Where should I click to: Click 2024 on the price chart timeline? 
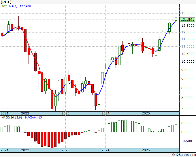(x=105, y=113)
